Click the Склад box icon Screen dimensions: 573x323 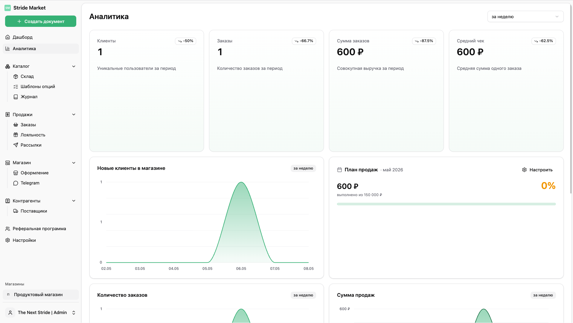coord(16,76)
